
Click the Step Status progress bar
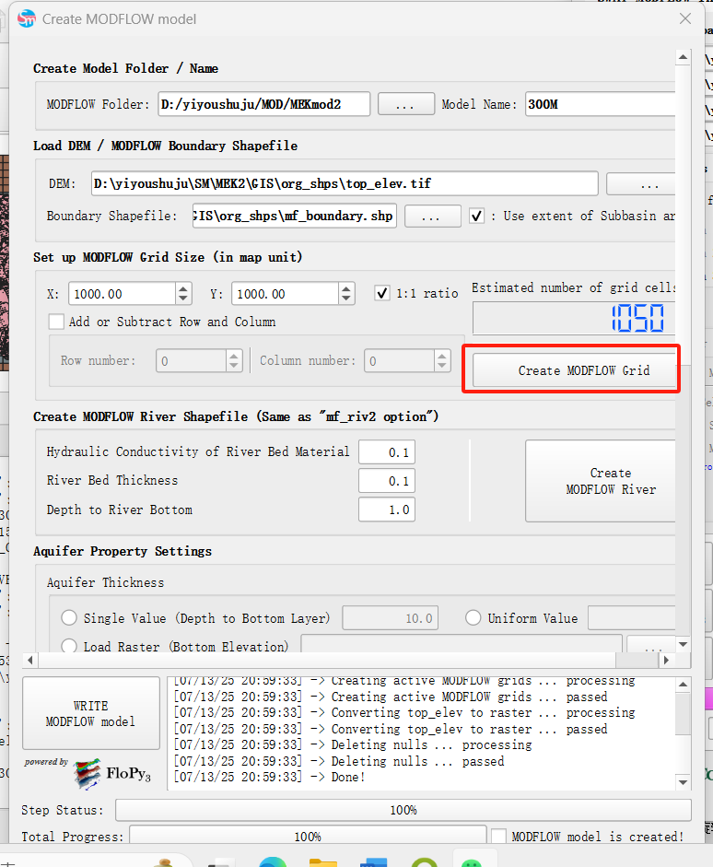click(x=403, y=810)
